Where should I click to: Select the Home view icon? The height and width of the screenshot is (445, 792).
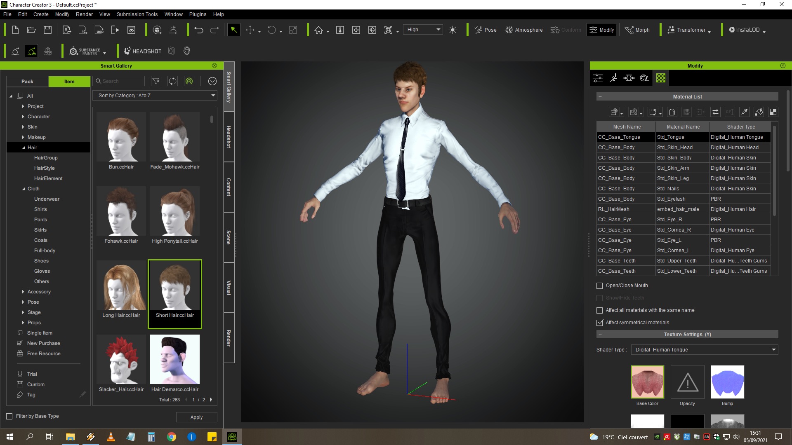tap(318, 30)
